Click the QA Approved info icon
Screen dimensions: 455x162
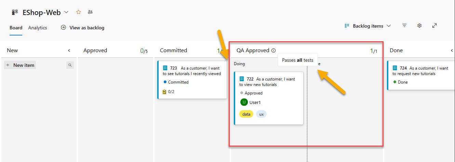(x=273, y=50)
